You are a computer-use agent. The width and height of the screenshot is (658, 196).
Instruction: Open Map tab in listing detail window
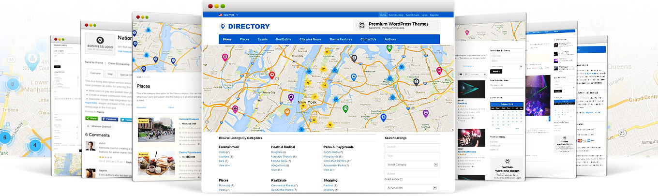(x=109, y=74)
